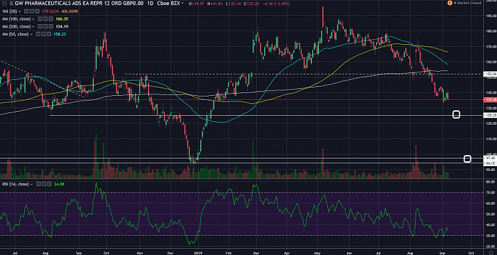Image resolution: width=497 pixels, height=255 pixels.
Task: Open the dropdown arrow after Cboe BZX
Action: click(182, 3)
